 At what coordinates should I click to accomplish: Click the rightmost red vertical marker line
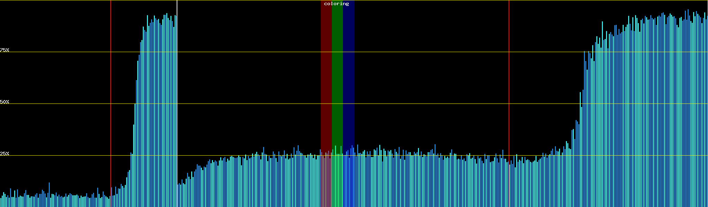pyautogui.click(x=509, y=86)
